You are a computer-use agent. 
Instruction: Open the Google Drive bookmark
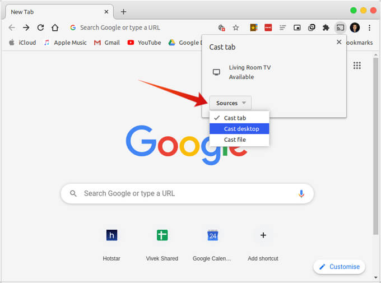(185, 43)
